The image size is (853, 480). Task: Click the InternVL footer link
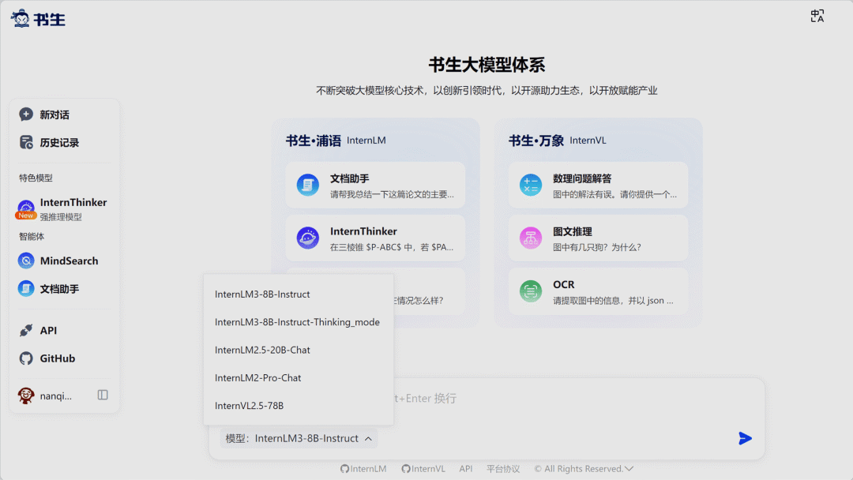coord(423,469)
